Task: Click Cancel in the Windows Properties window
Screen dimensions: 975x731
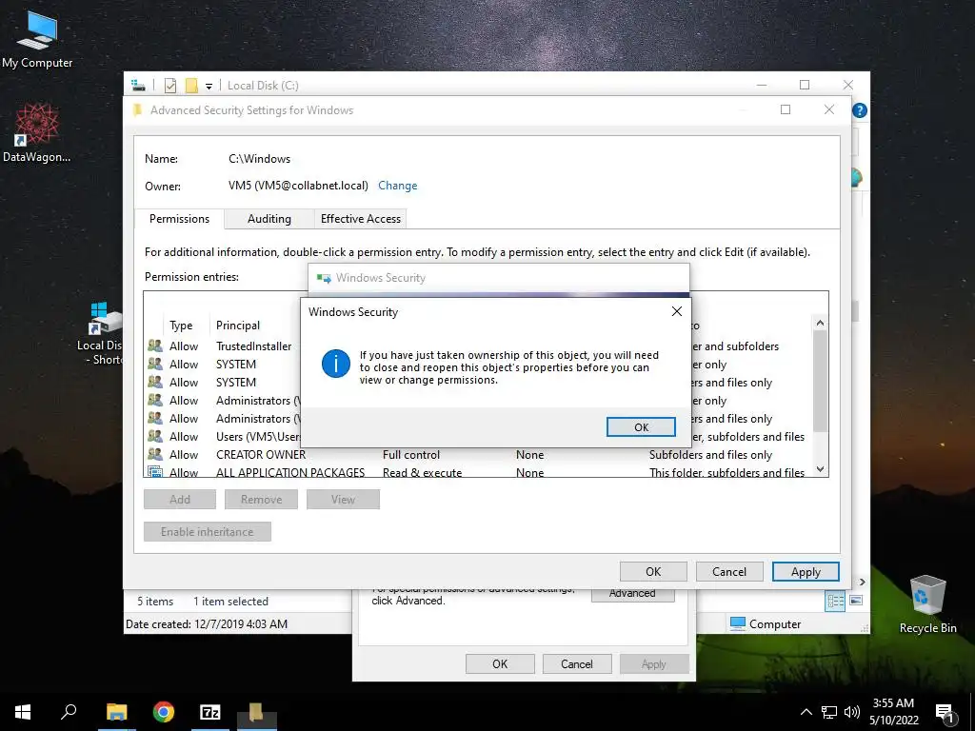Action: pyautogui.click(x=576, y=663)
